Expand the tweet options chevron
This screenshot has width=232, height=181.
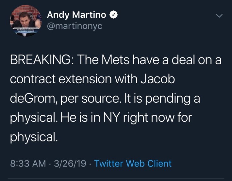(x=218, y=15)
